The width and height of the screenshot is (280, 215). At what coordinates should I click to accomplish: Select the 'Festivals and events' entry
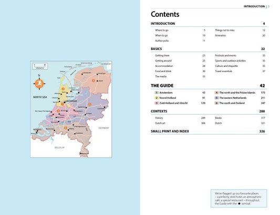[225, 55]
